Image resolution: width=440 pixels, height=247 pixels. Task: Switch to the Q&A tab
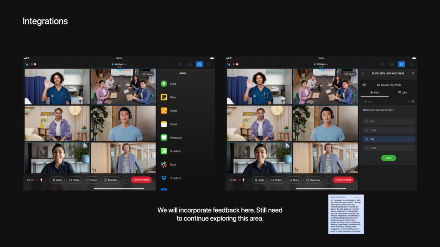click(403, 92)
